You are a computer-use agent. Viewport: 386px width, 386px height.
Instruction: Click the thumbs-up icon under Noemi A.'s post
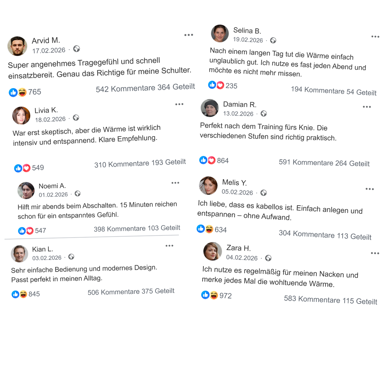tap(22, 231)
